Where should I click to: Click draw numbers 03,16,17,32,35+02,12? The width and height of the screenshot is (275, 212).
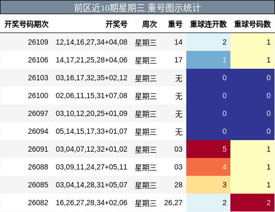[91, 78]
